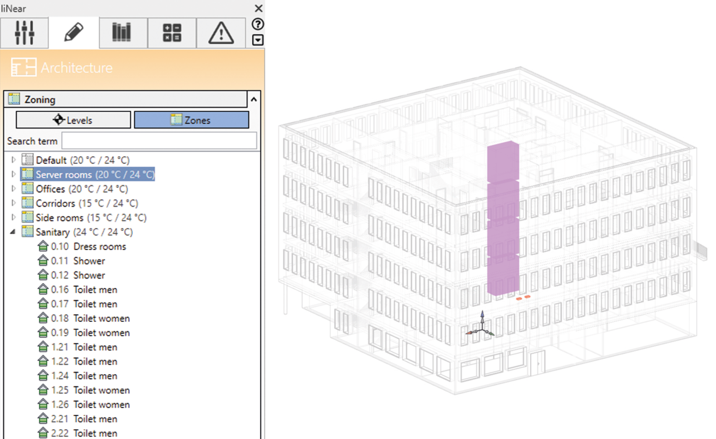716x439 pixels.
Task: Open the sliders settings tab icon
Action: [x=24, y=32]
